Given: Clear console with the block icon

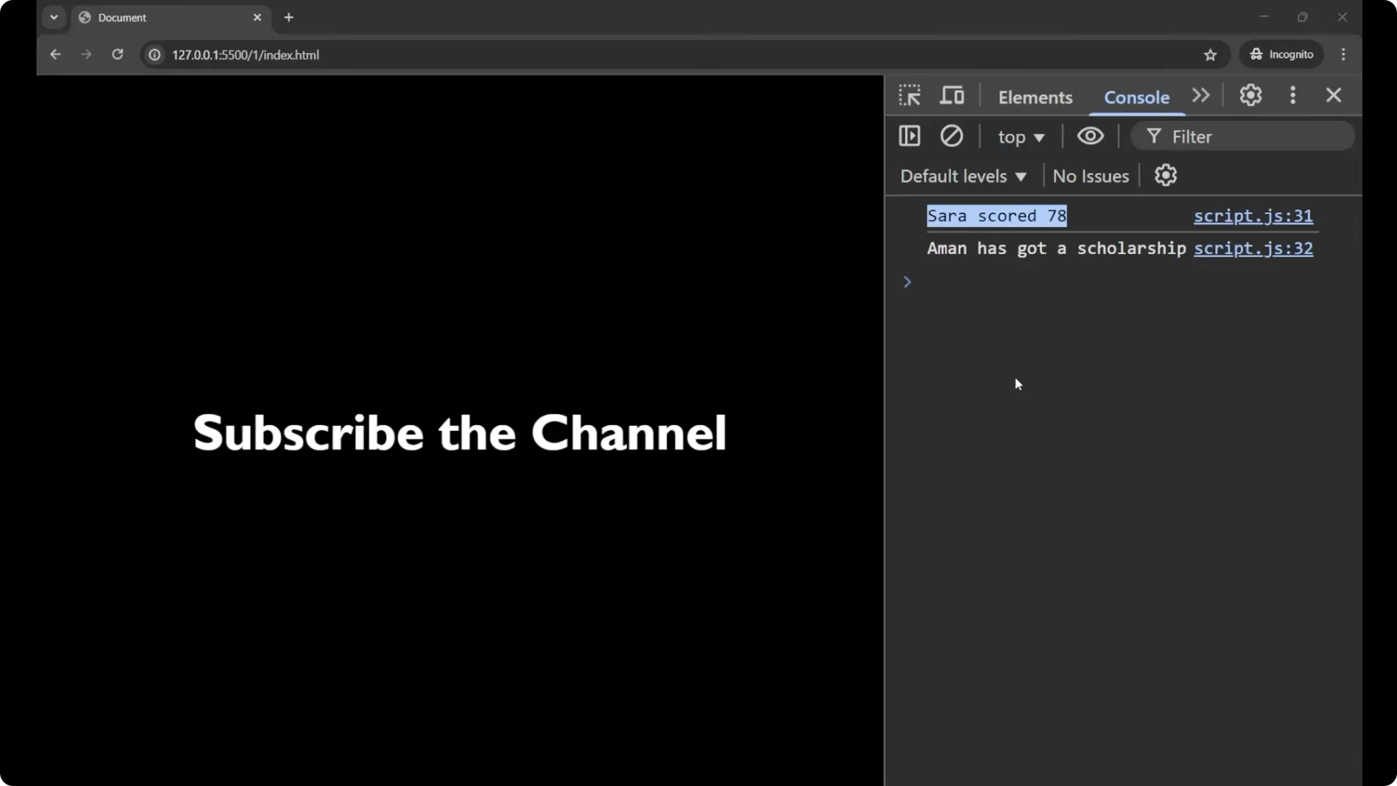Looking at the screenshot, I should coord(951,136).
